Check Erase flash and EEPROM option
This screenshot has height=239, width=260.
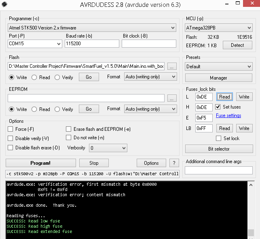[69, 129]
